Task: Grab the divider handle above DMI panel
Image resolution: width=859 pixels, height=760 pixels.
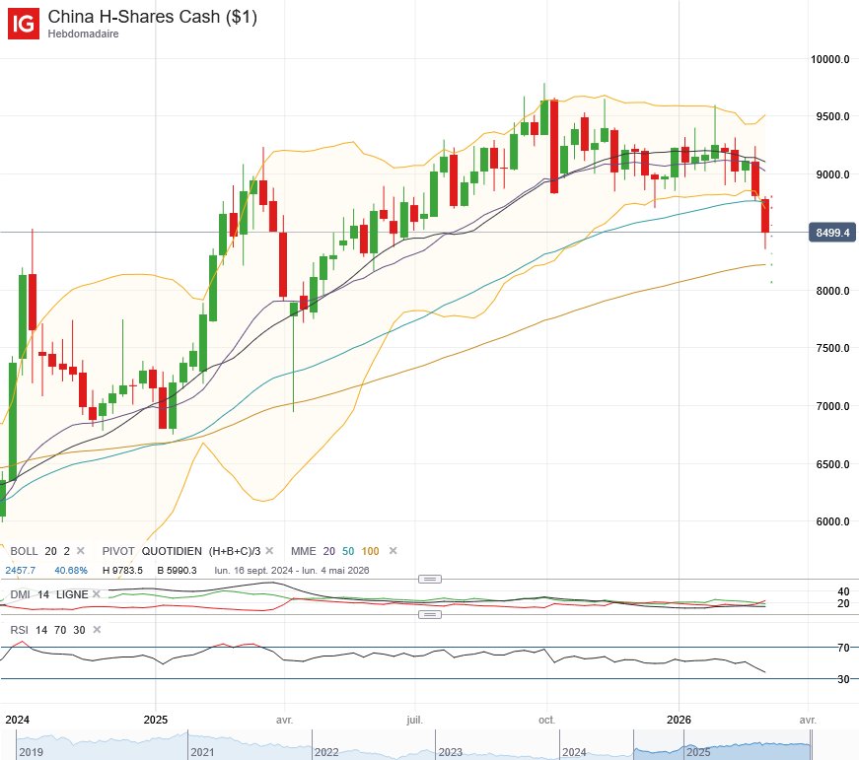Action: [430, 579]
